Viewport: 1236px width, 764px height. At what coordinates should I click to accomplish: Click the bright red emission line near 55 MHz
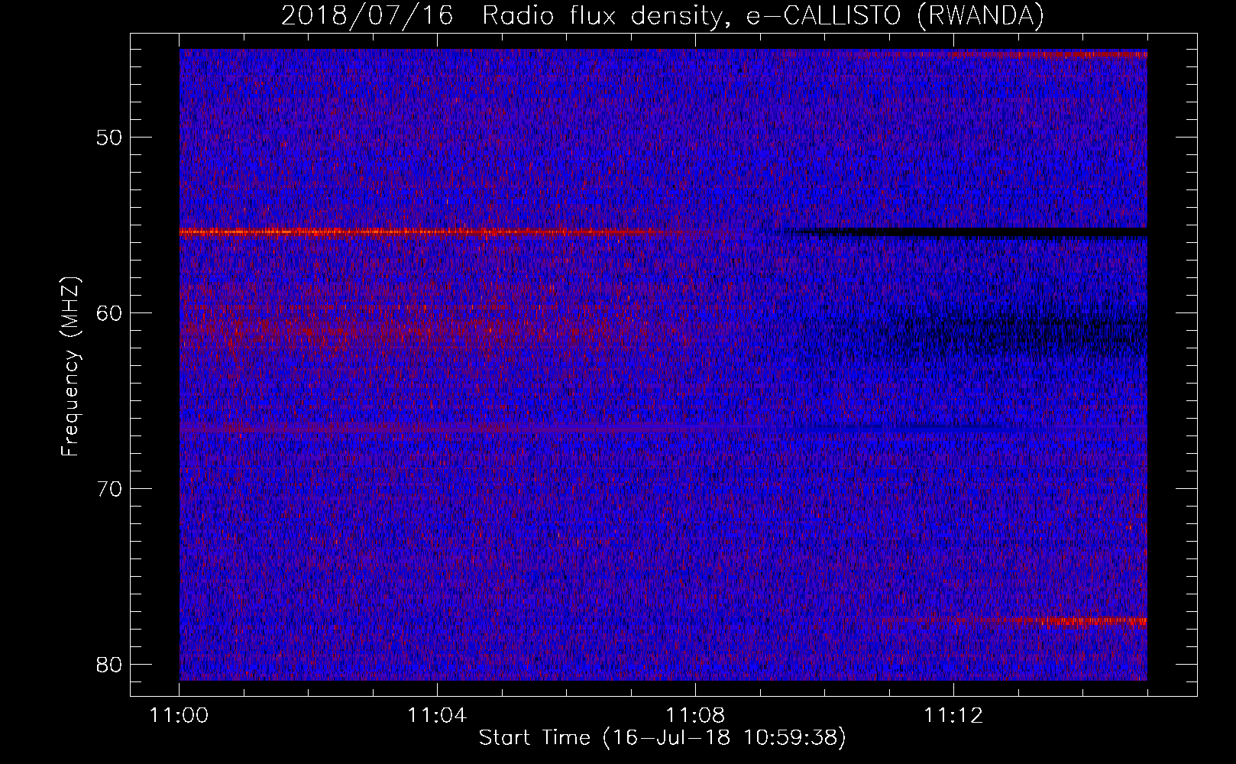point(428,232)
